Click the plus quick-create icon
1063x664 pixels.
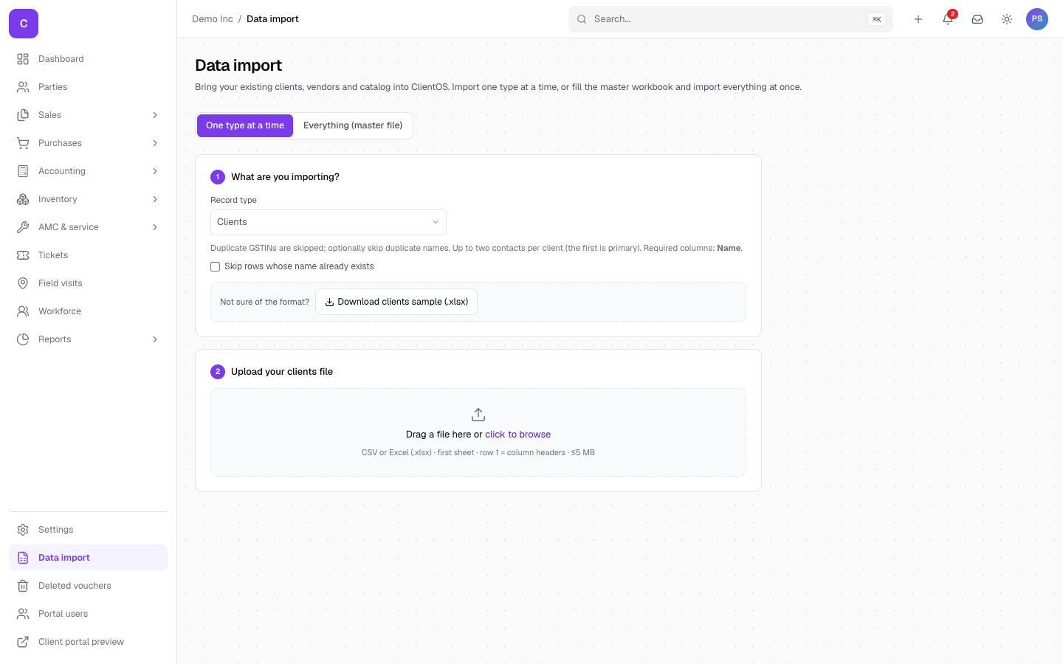point(918,19)
